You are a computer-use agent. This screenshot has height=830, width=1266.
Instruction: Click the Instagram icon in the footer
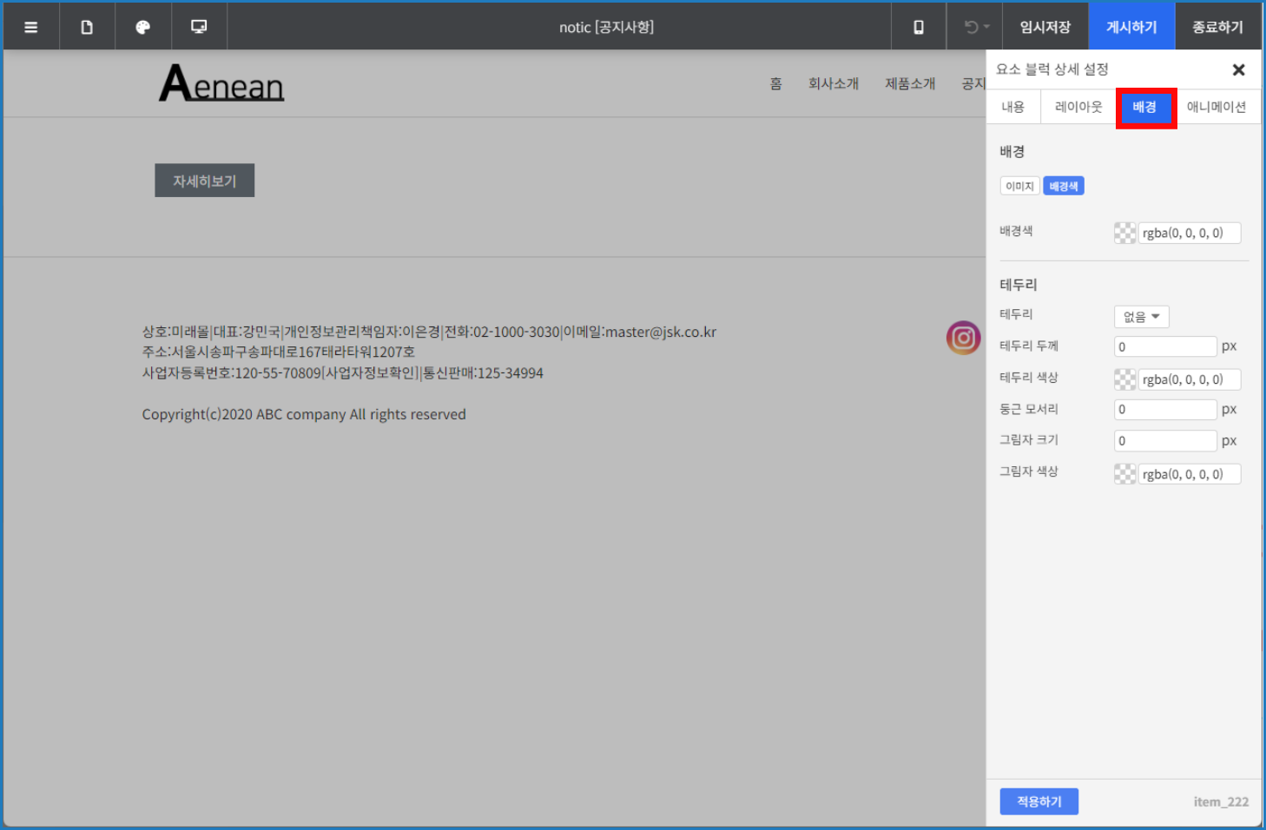pos(963,338)
